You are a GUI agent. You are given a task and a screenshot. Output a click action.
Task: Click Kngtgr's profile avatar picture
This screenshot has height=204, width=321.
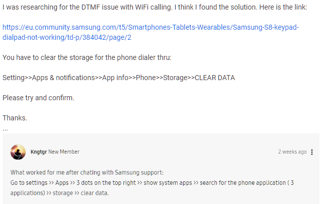[x=18, y=152]
